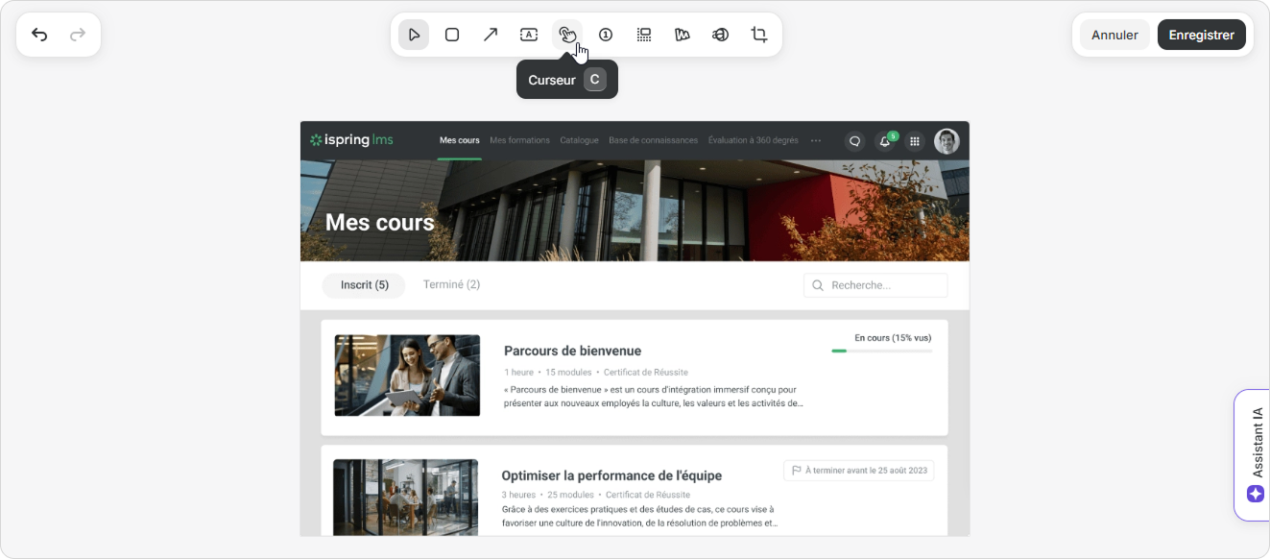
Task: Click Annuler to discard changes
Action: coord(1114,35)
